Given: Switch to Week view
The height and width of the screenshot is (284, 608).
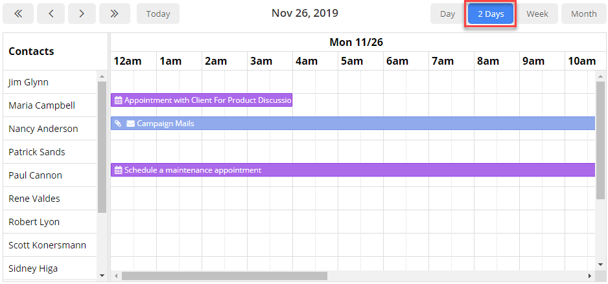Looking at the screenshot, I should click(x=537, y=14).
